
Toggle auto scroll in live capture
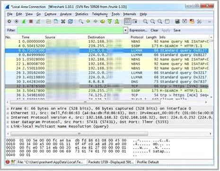[x=135, y=21]
